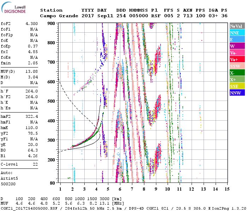This screenshot has width=247, height=211.
Task: Click the MUF value 8.2 for 1500 km
Action: pyautogui.click(x=93, y=204)
